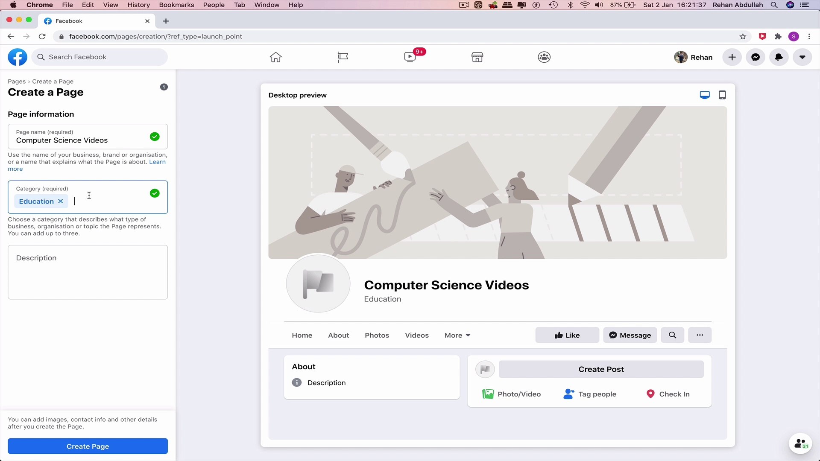Click the Create Page button

coord(88,446)
